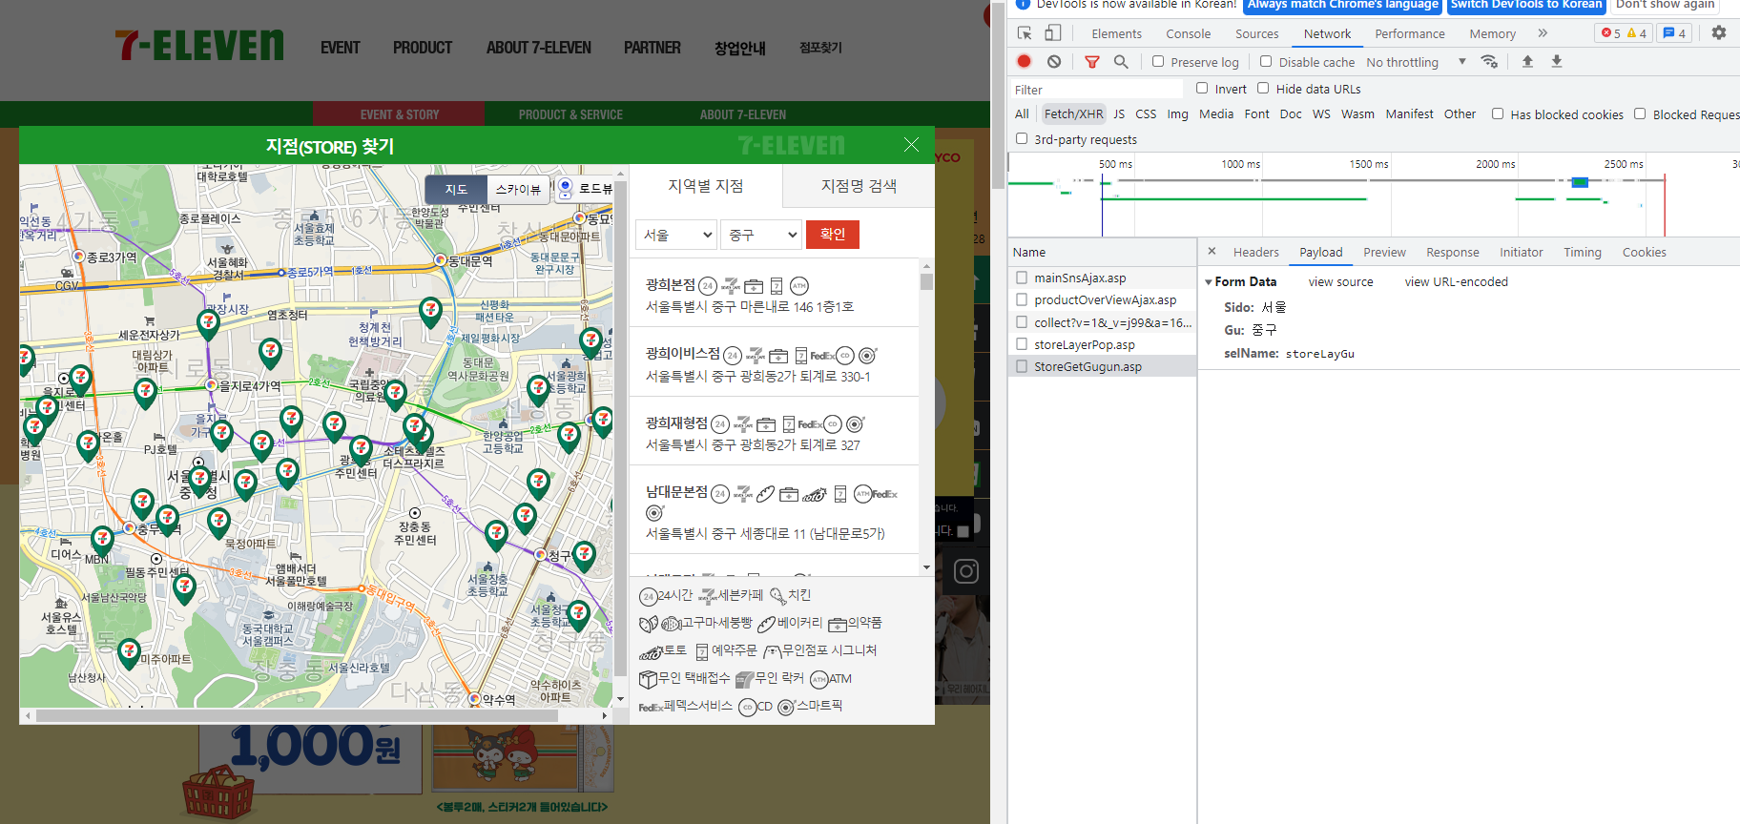Open the Network tab
The height and width of the screenshot is (824, 1740).
coord(1327,33)
